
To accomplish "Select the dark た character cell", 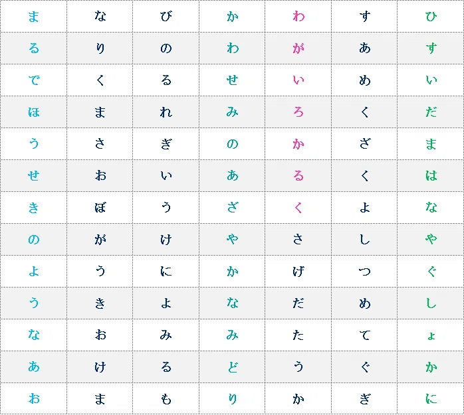I will tap(298, 335).
